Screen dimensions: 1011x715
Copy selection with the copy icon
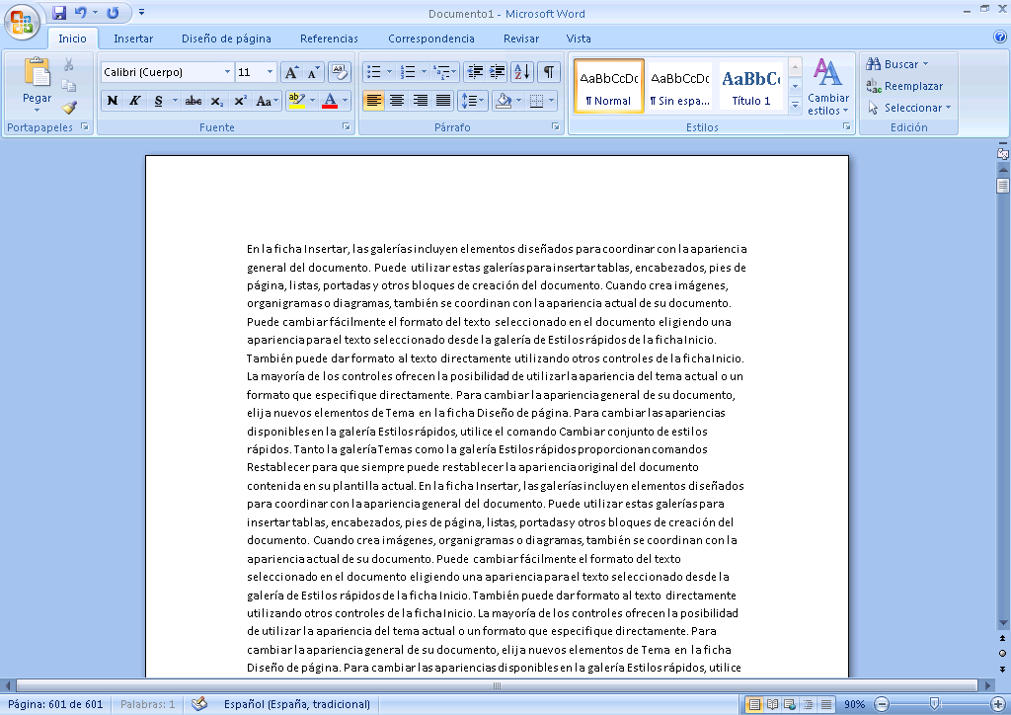point(68,86)
